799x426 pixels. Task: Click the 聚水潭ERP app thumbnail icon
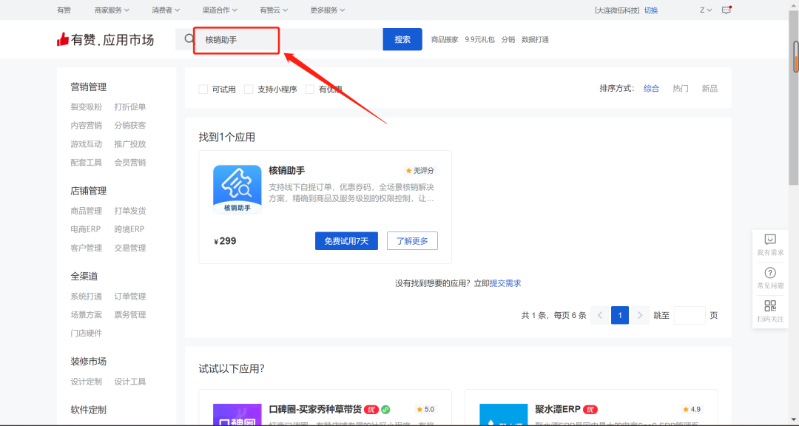coord(503,414)
